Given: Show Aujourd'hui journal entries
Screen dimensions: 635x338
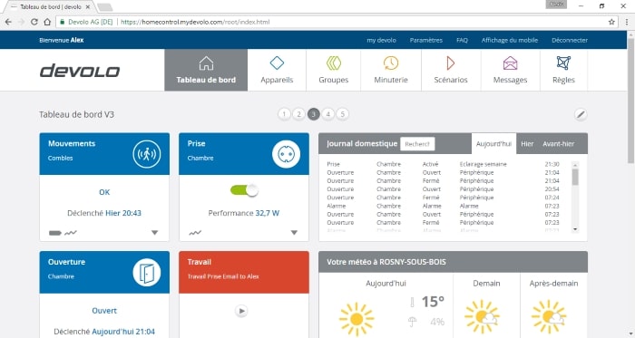Looking at the screenshot, I should (x=493, y=144).
